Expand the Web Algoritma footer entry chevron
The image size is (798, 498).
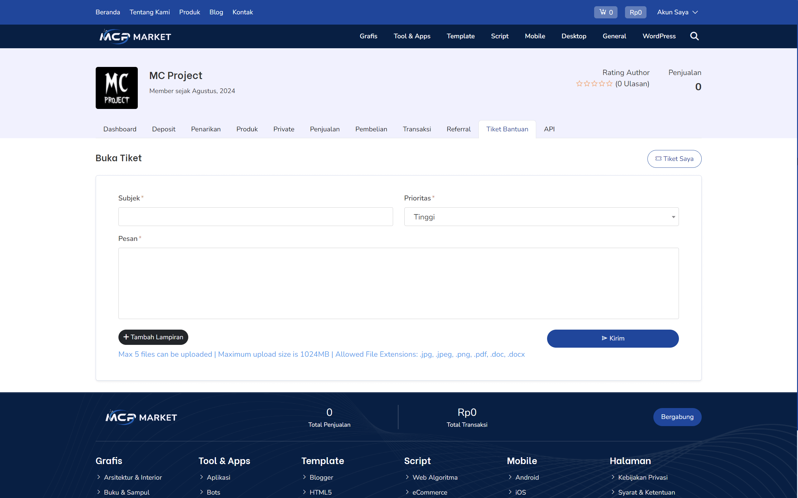pos(408,477)
